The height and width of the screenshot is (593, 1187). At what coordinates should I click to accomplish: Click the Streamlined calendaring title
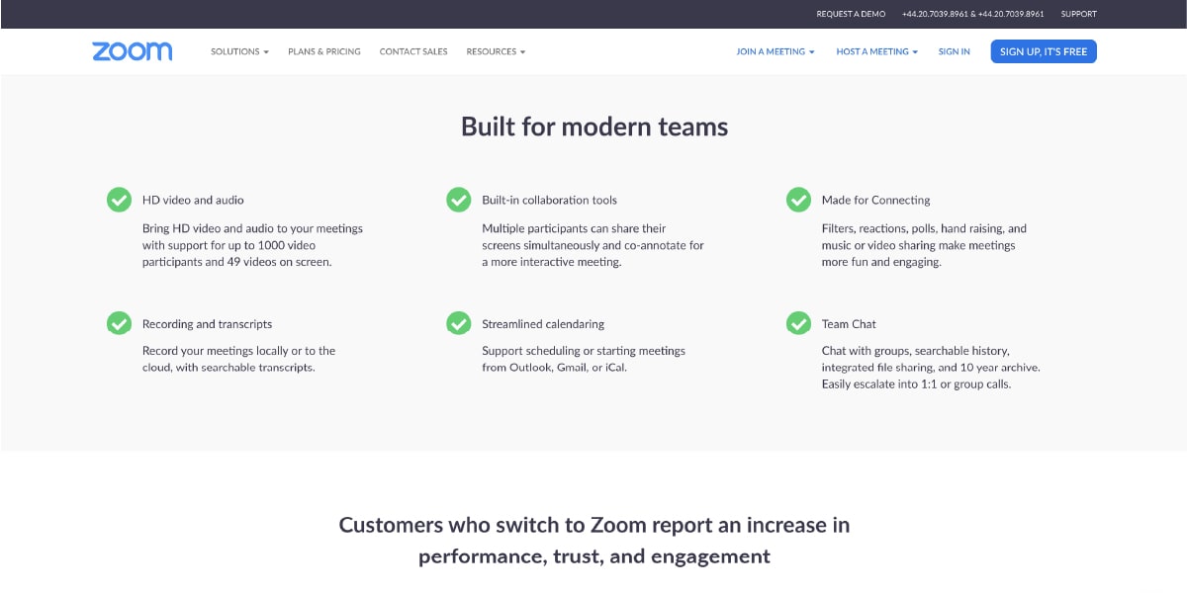[x=543, y=324]
